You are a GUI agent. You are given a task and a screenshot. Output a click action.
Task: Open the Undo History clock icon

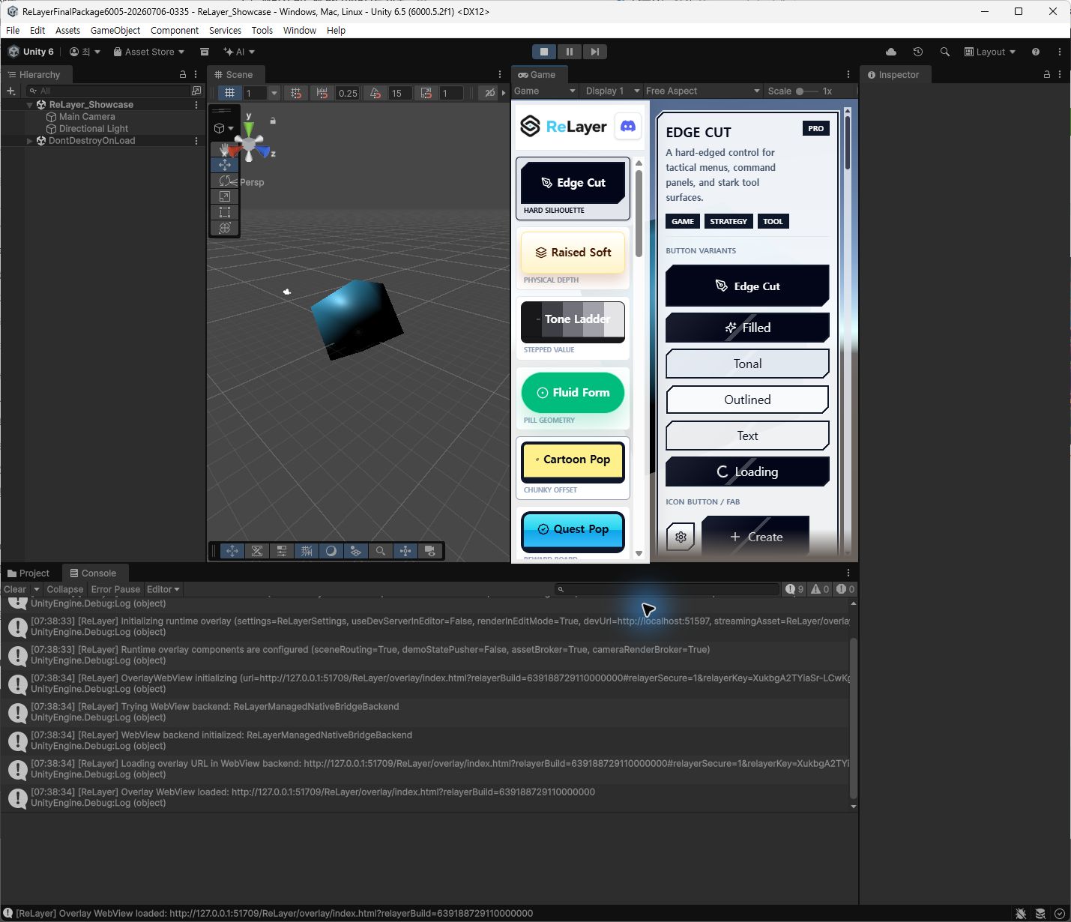(918, 52)
